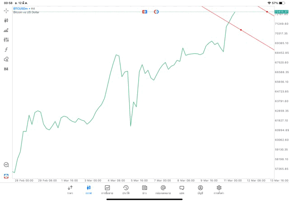Open the indicators list (f icon)
Screen dimensions: 289x202
(6, 50)
